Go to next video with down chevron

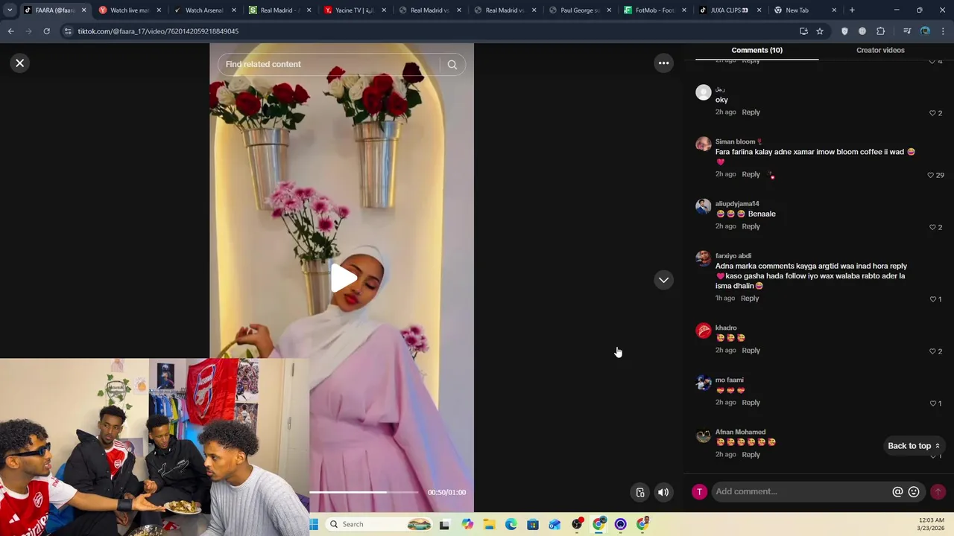tap(663, 280)
